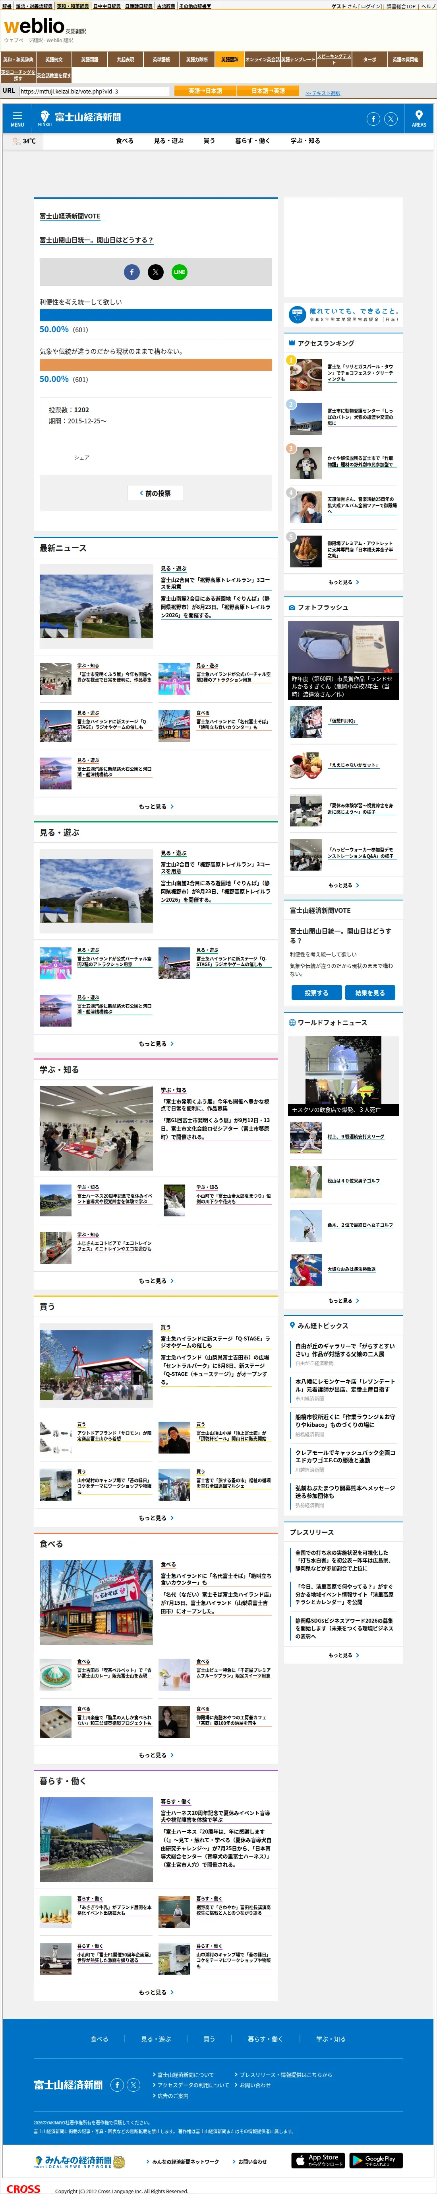Share the vote via X icon
The image size is (437, 2194).
(156, 272)
